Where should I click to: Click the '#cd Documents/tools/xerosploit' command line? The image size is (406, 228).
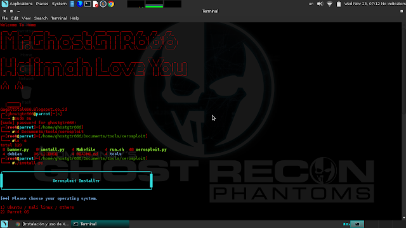coord(48,132)
